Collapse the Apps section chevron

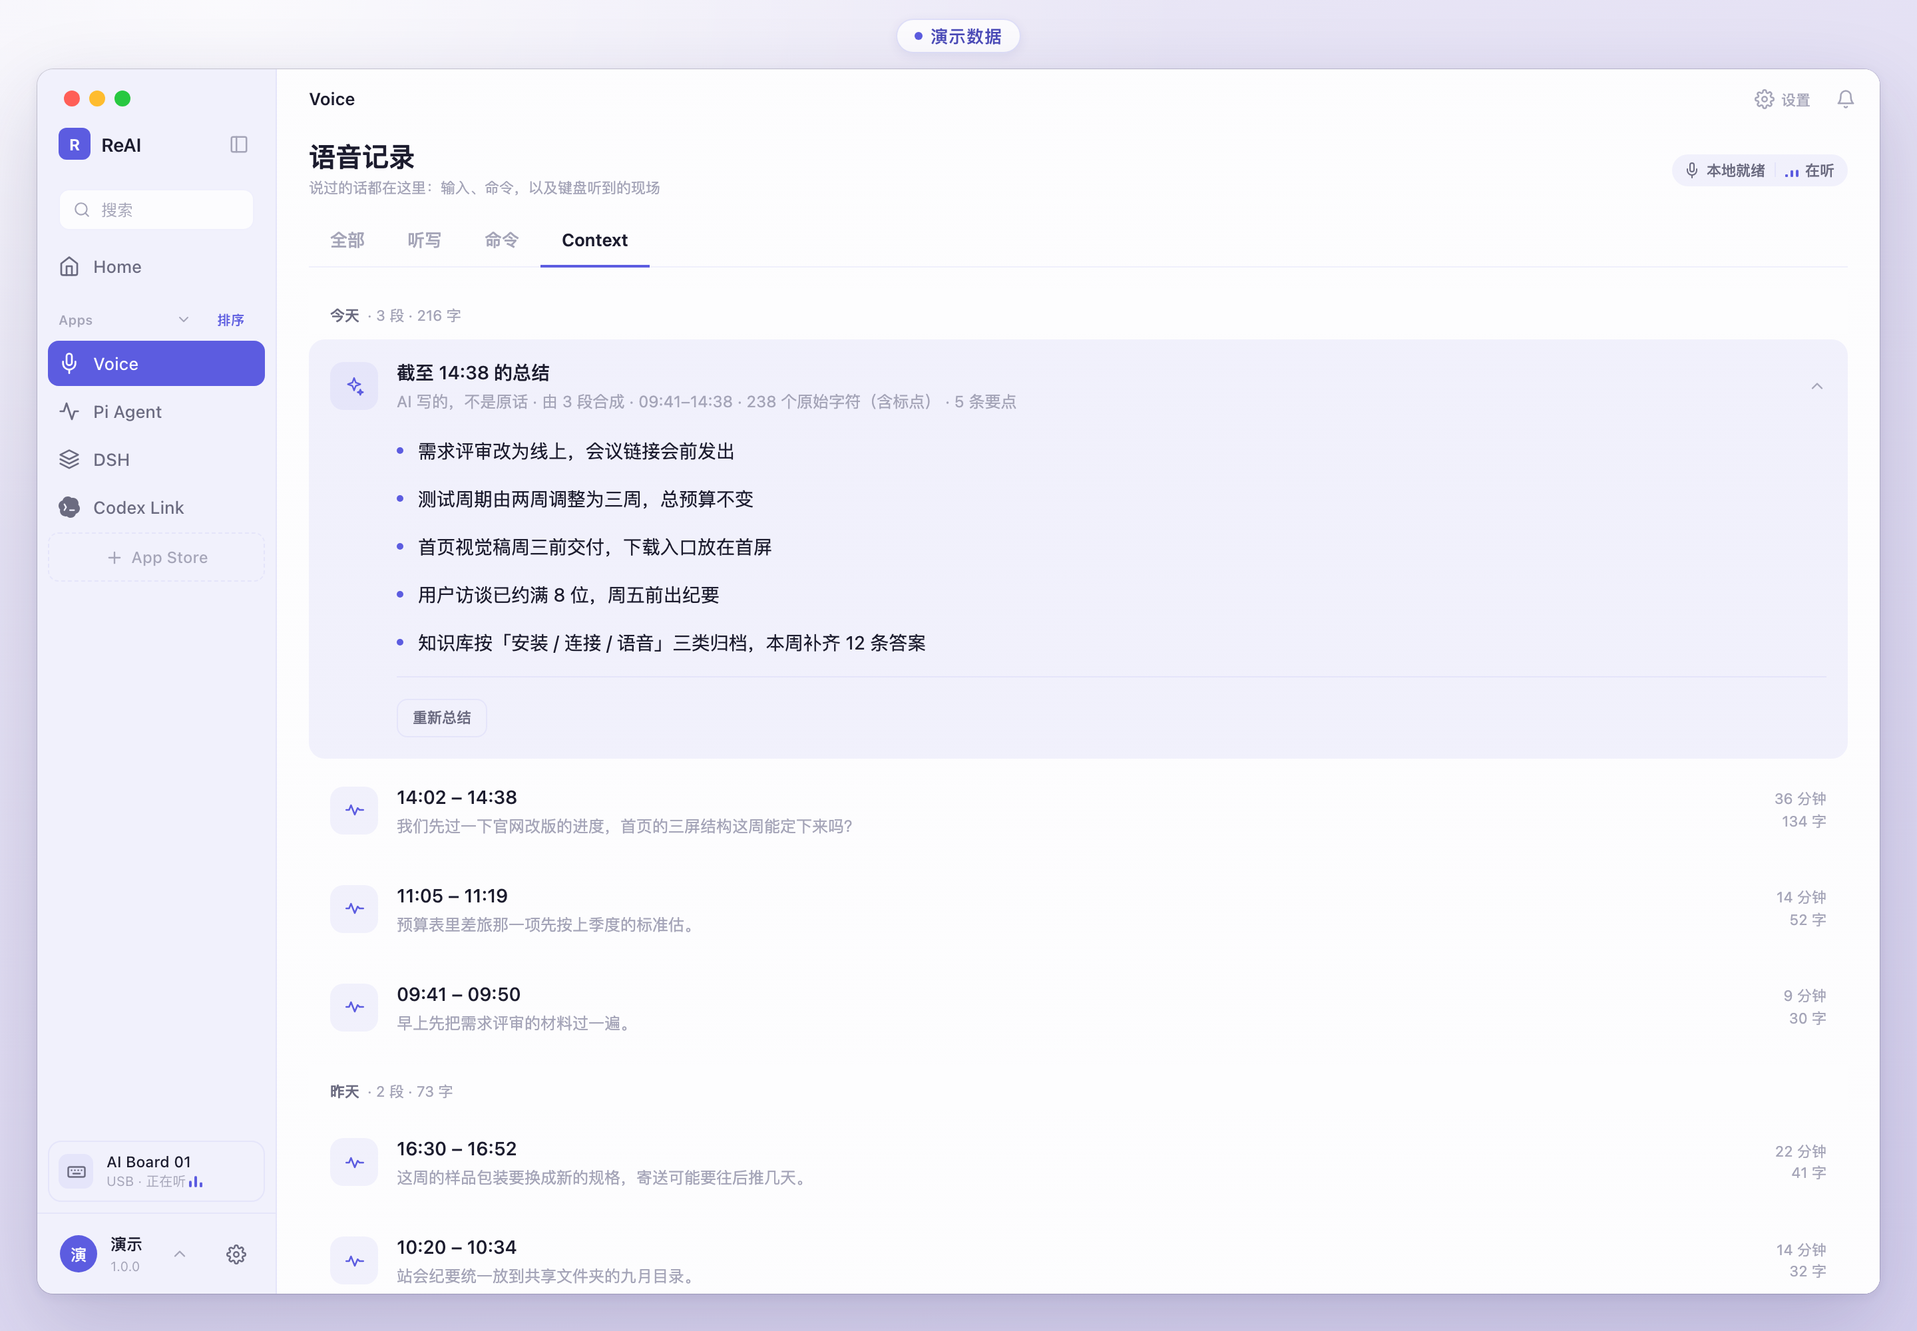click(184, 320)
